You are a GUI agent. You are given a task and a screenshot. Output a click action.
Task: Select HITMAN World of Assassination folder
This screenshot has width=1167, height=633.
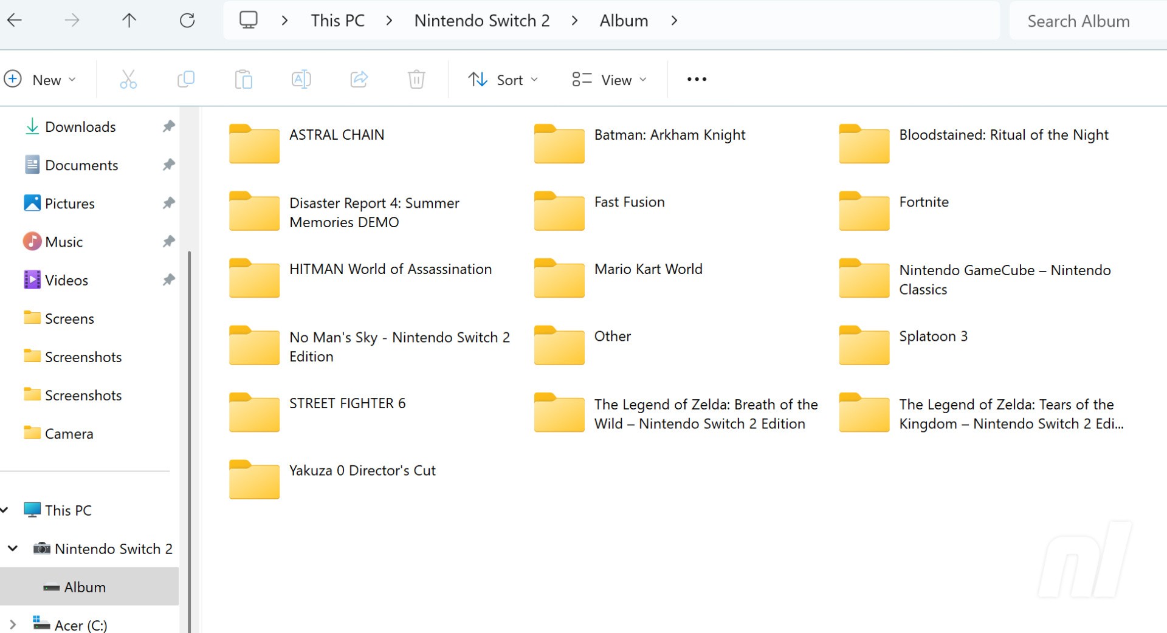(x=360, y=278)
